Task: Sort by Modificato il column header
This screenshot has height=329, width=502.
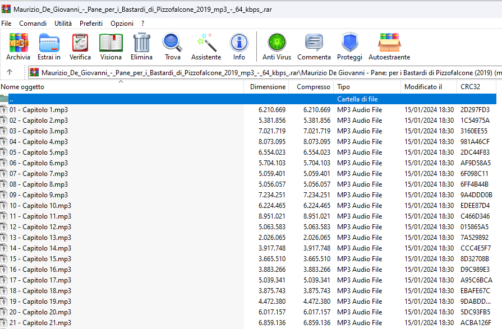Action: (429, 87)
